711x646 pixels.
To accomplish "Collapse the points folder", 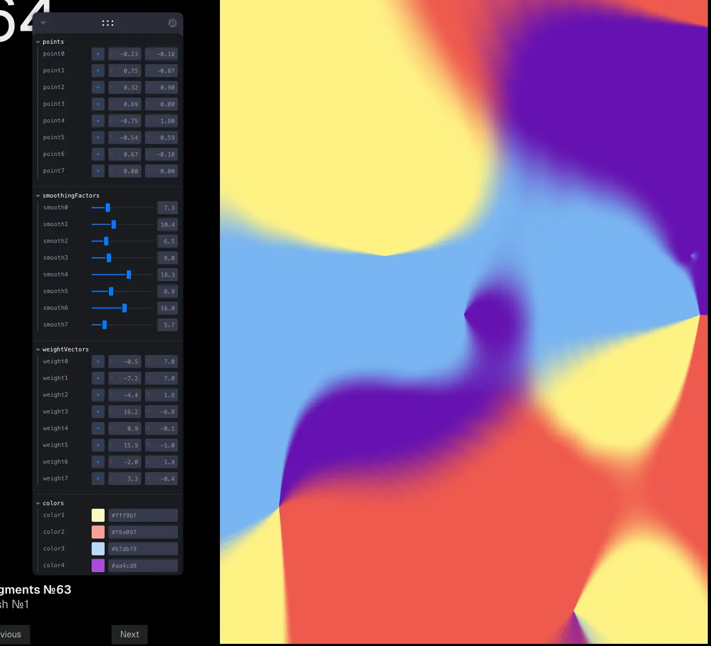I will [38, 42].
